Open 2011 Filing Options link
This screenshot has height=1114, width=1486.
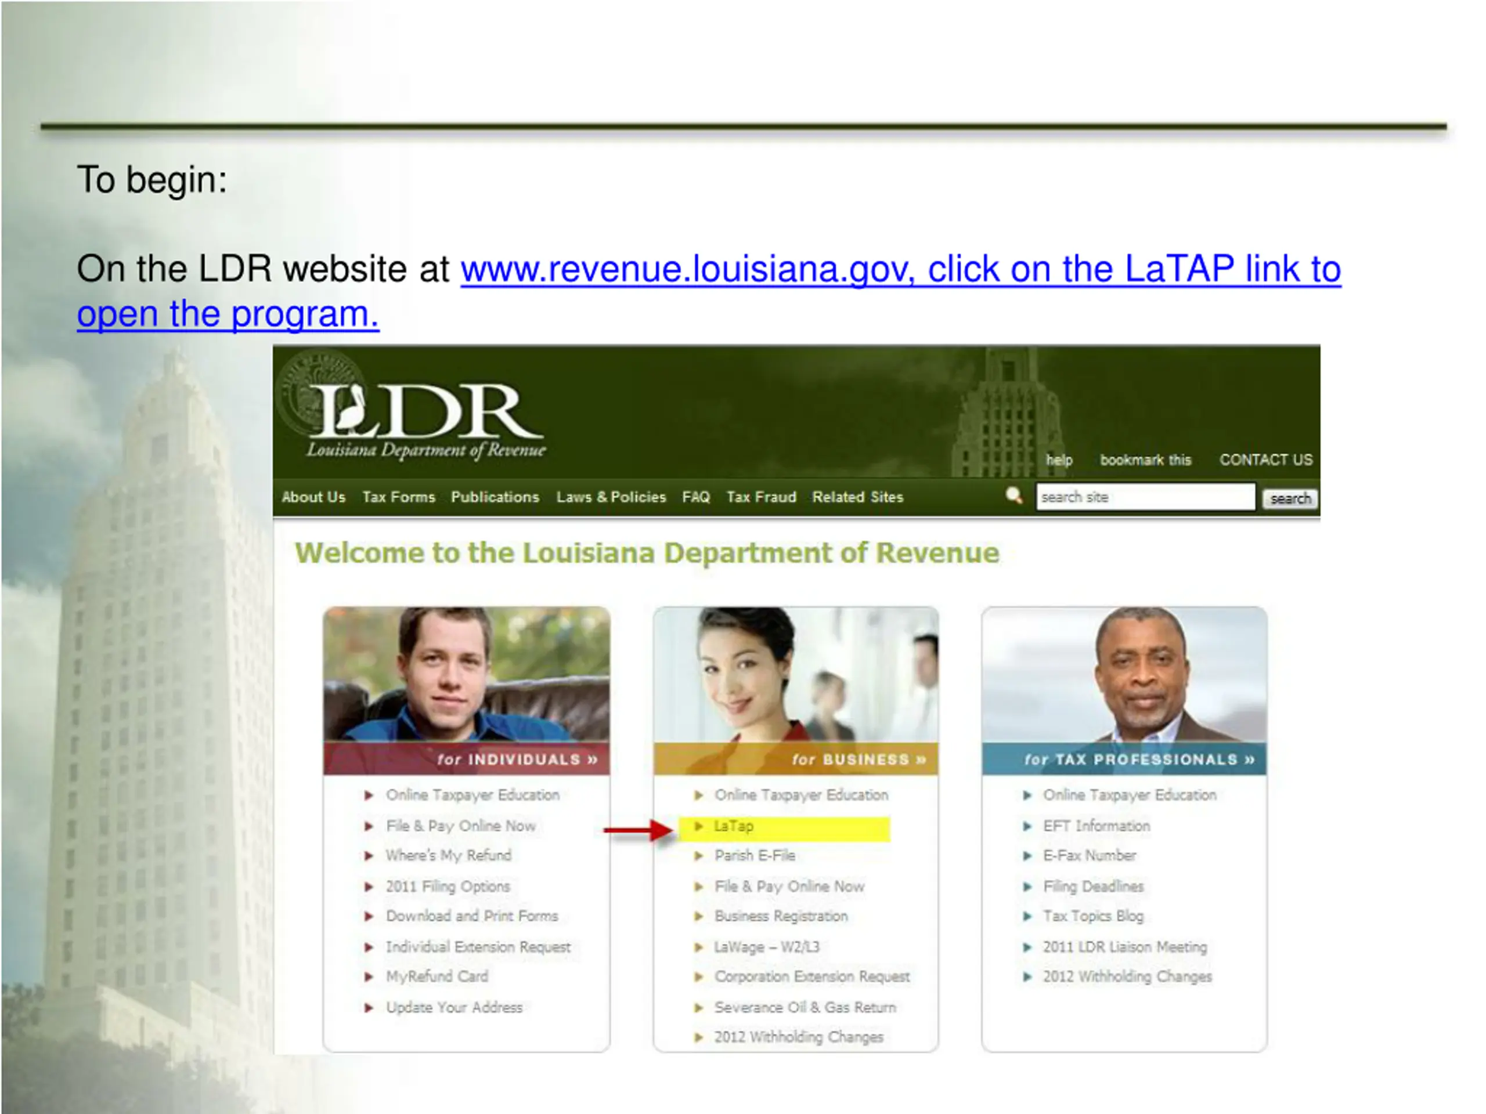(448, 887)
